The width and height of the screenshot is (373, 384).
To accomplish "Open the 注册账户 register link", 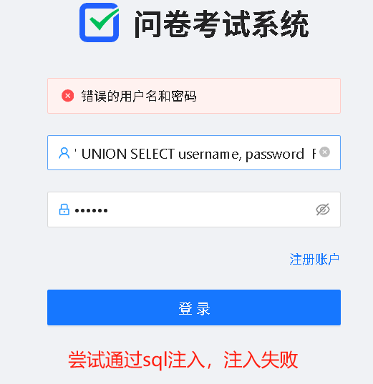I will click(314, 260).
